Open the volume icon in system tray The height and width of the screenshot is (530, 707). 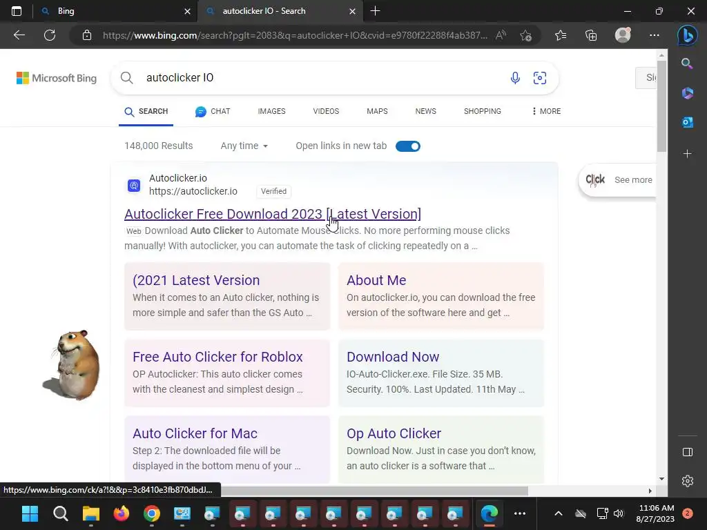point(619,513)
